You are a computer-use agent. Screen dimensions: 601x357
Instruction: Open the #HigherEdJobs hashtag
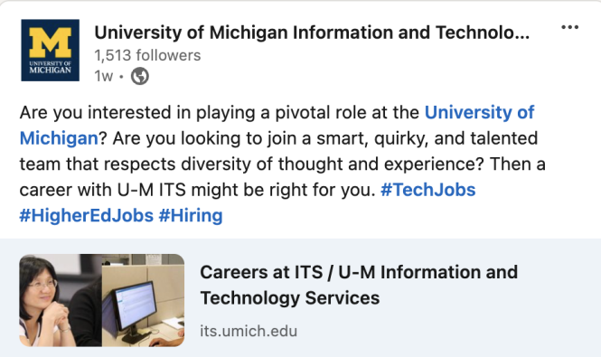pos(87,215)
